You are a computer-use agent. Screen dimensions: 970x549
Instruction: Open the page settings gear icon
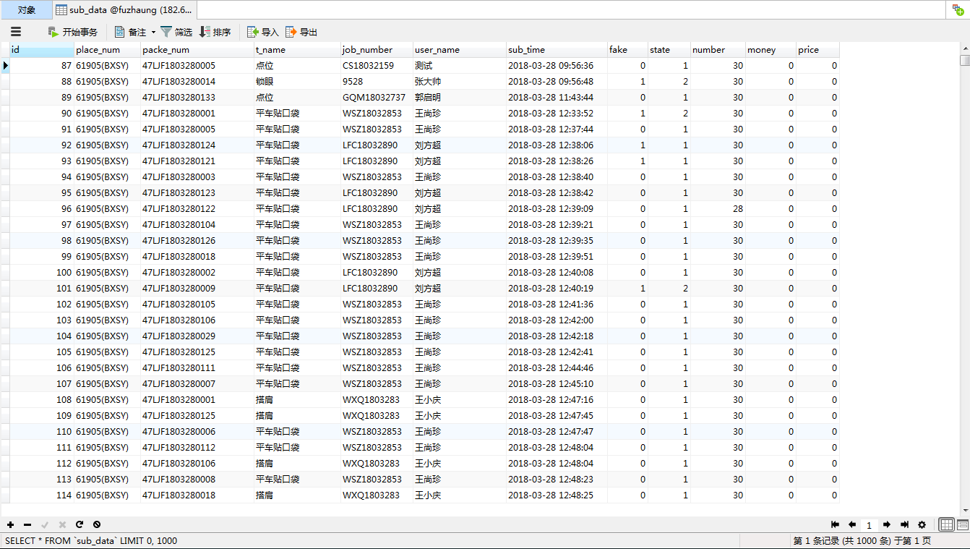pyautogui.click(x=922, y=524)
